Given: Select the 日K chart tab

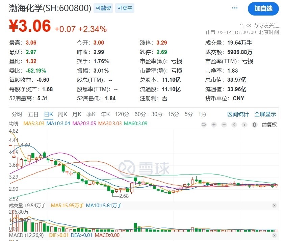Looking at the screenshot, I should pyautogui.click(x=49, y=114).
